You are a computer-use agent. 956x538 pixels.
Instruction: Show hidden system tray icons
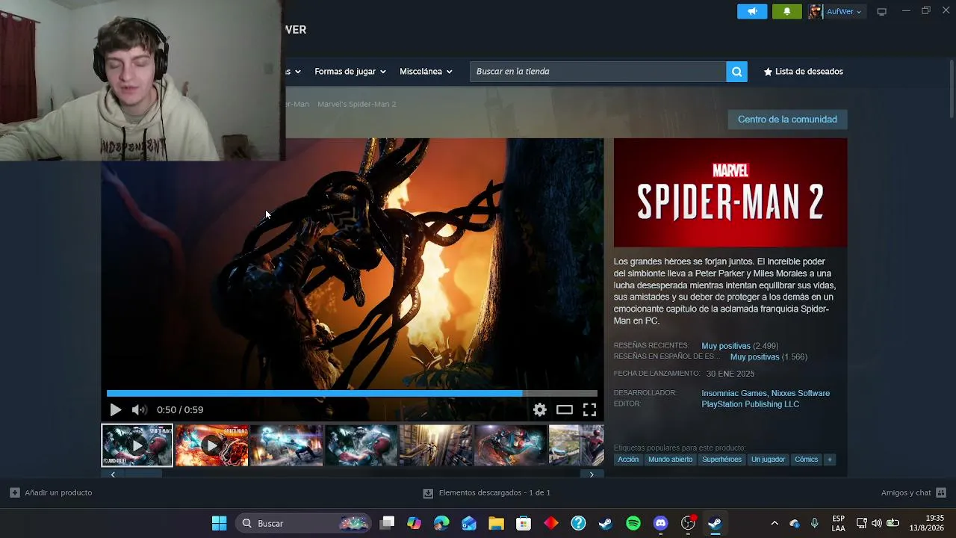pyautogui.click(x=775, y=523)
